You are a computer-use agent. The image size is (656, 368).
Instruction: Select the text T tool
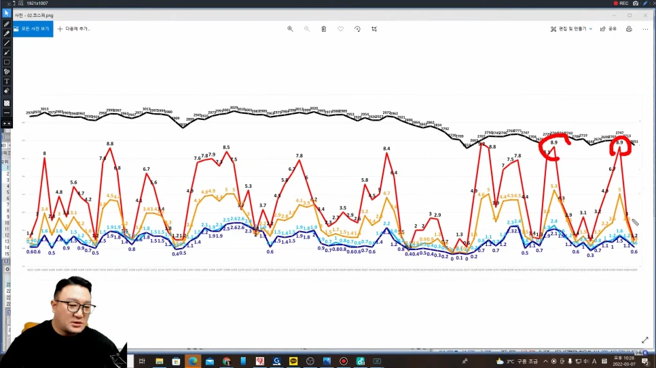pos(6,81)
